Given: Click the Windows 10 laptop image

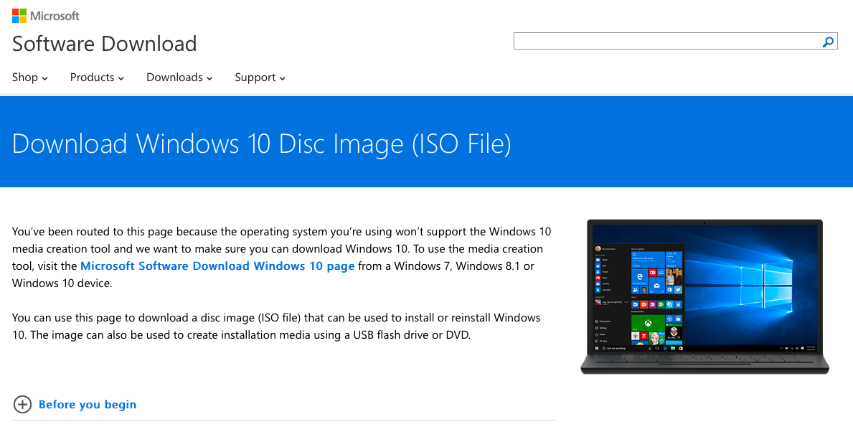Looking at the screenshot, I should [x=705, y=296].
